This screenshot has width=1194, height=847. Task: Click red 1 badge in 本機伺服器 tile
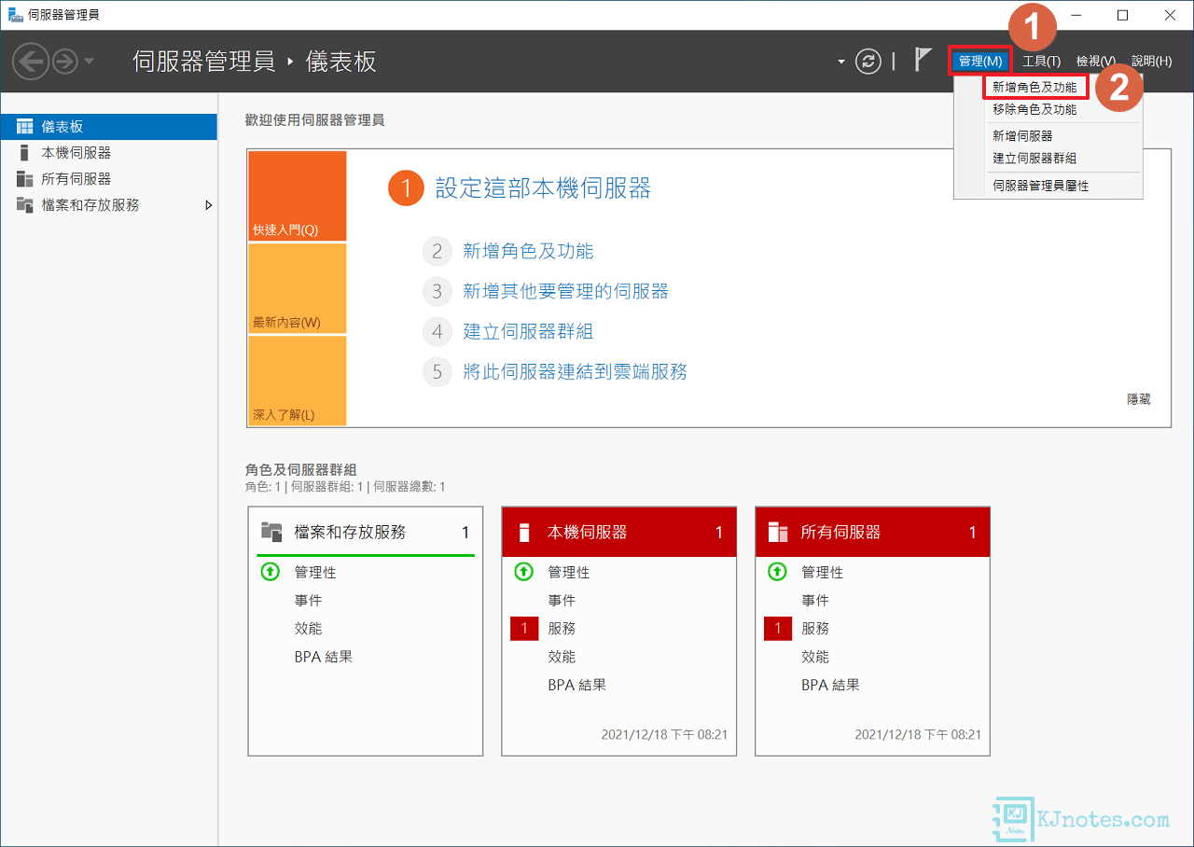(x=524, y=629)
